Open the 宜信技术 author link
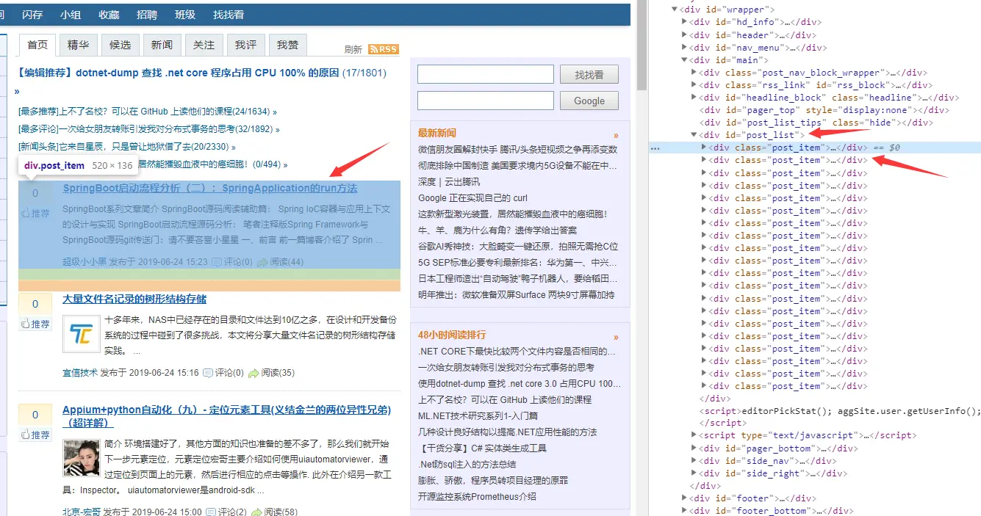981x516 pixels. point(80,373)
